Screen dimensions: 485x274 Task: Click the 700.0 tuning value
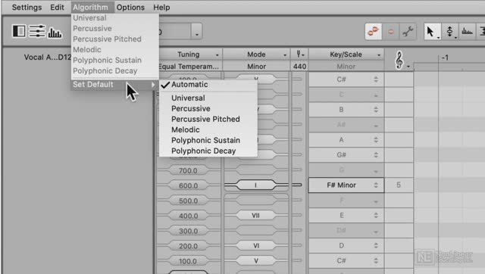click(188, 170)
